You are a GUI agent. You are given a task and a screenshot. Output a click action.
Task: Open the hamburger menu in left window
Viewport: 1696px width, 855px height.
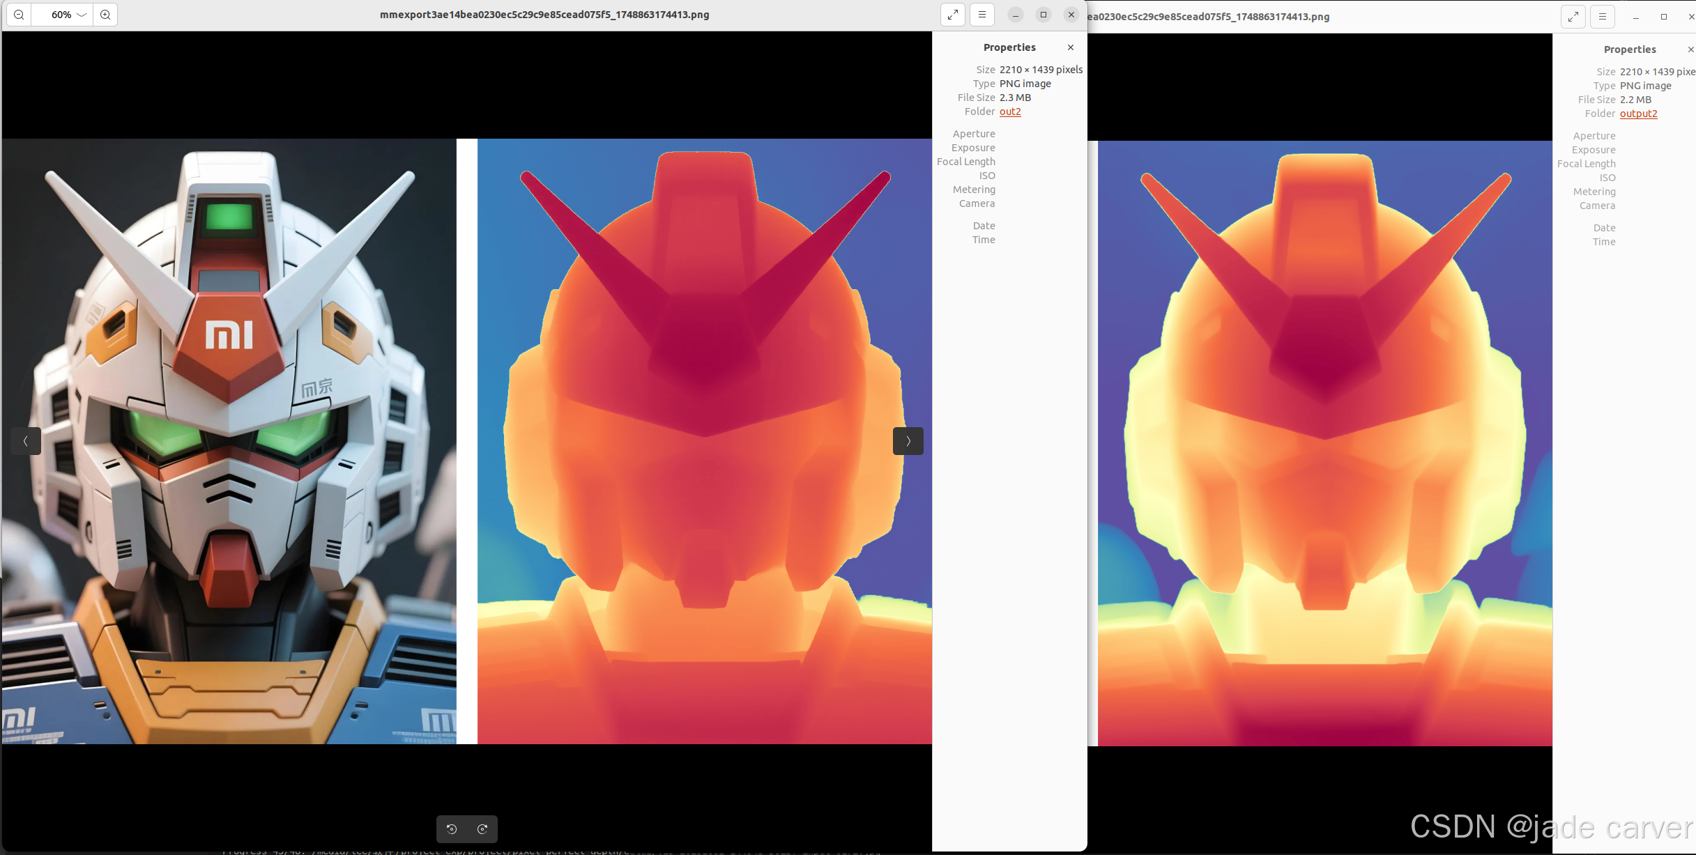[x=981, y=15]
